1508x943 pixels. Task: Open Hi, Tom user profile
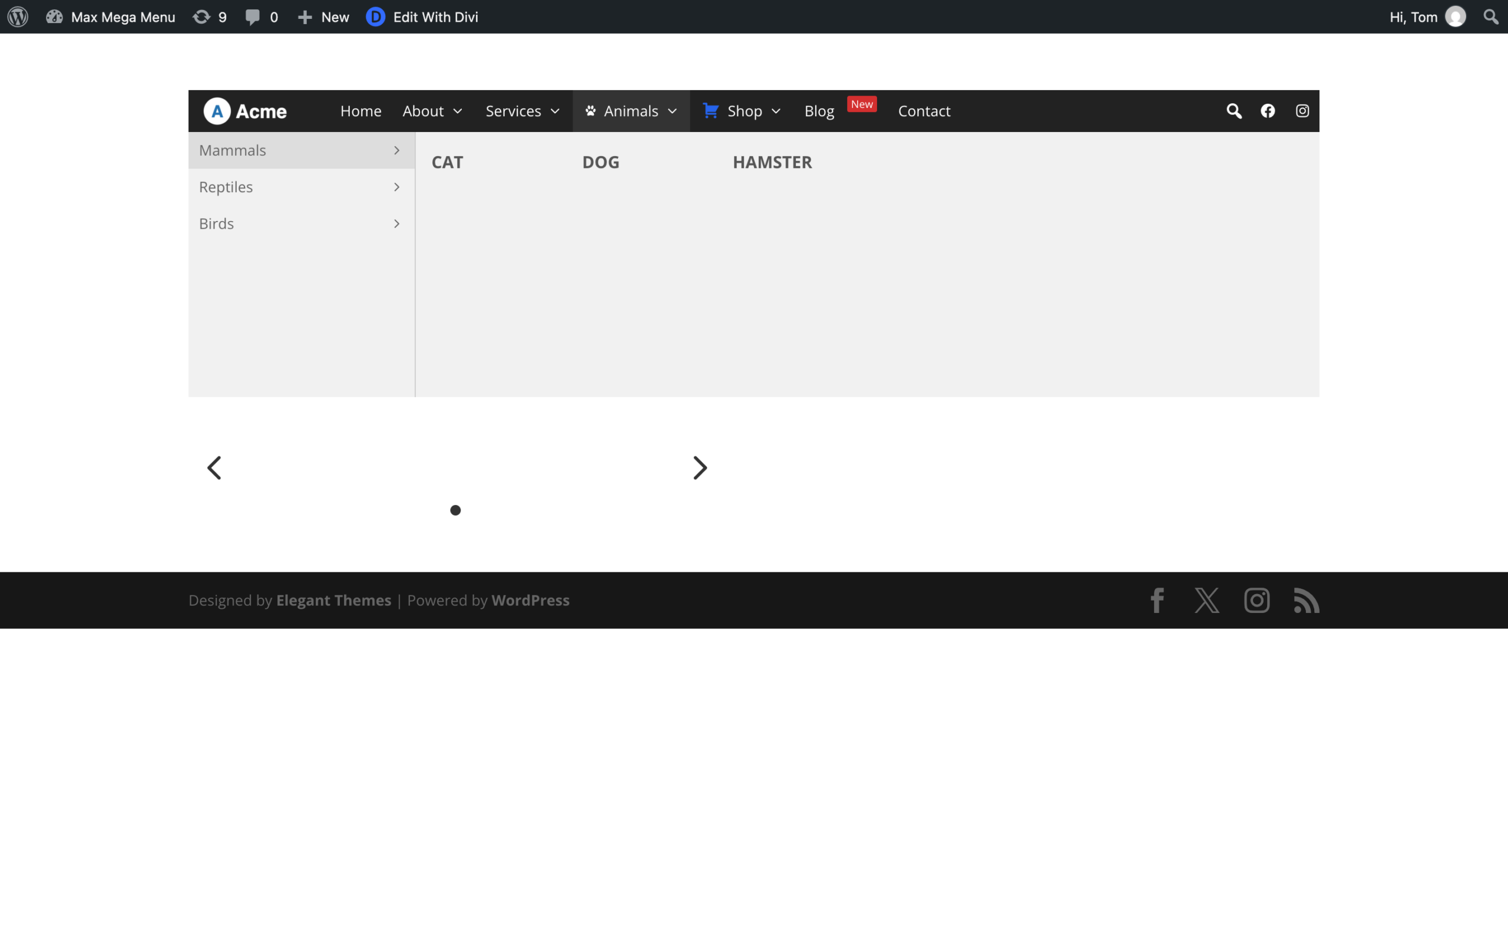[x=1427, y=17]
